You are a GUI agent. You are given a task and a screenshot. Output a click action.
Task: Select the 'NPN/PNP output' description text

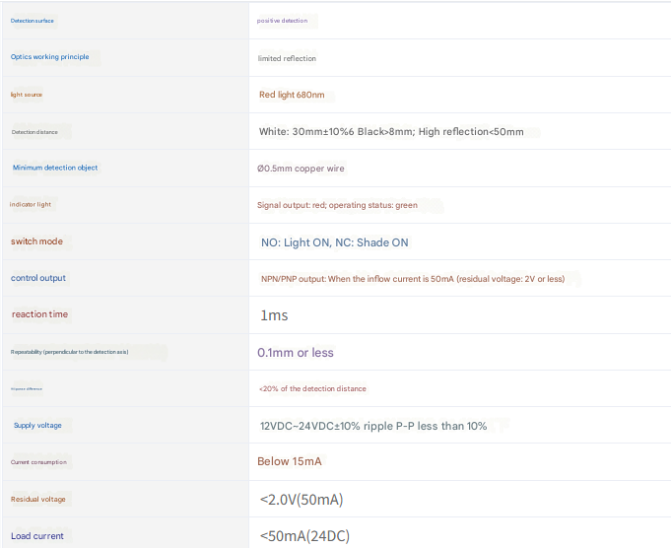pos(412,279)
